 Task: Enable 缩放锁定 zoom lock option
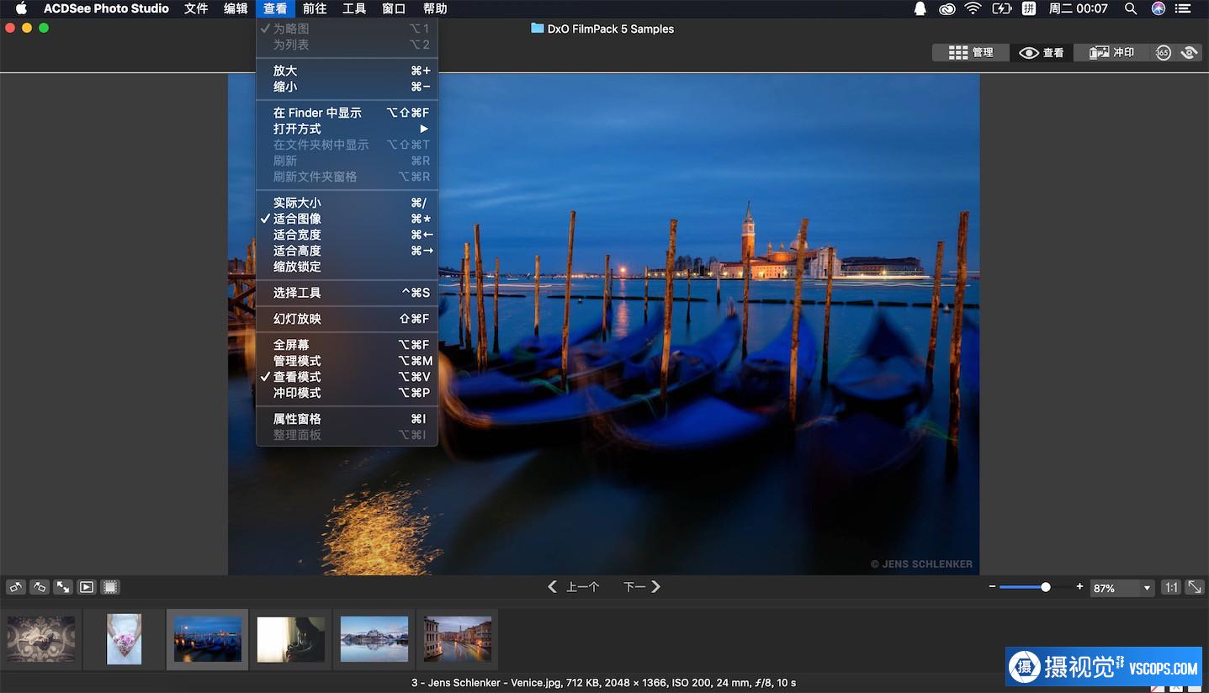point(297,267)
